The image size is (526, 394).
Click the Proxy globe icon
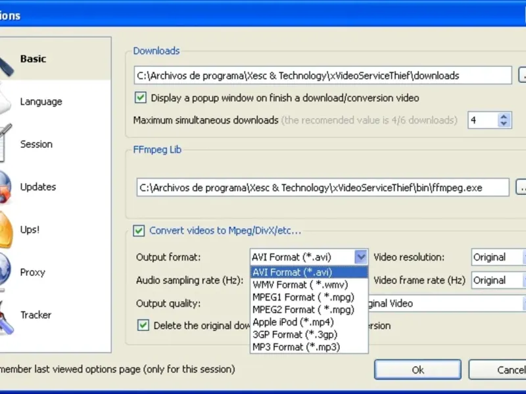pyautogui.click(x=5, y=271)
